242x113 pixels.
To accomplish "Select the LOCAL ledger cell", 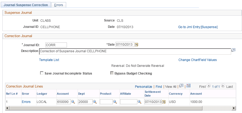I will [x=42, y=102].
